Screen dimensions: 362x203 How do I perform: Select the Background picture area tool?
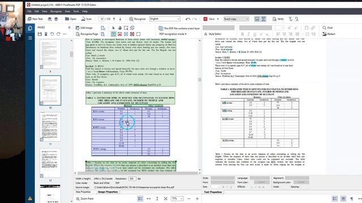click(132, 34)
